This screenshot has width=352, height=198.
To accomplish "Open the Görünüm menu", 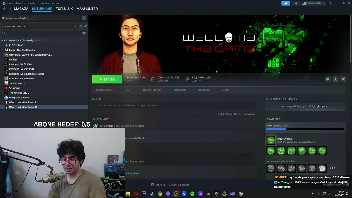I will (20, 3).
